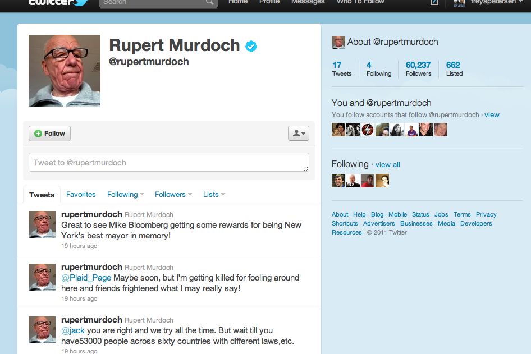Screen dimensions: 531x354
Task: Open Who To Follow in the navigation
Action: click(x=360, y=2)
